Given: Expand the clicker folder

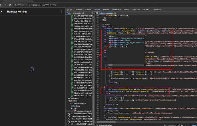Looking at the screenshot, I should [x=72, y=106].
